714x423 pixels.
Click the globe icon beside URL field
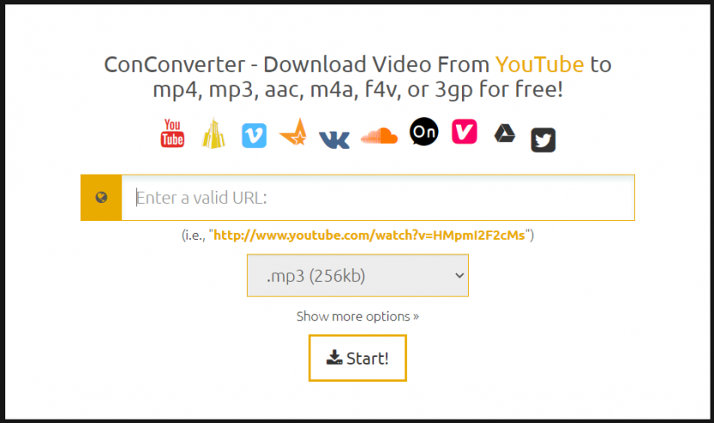coord(102,197)
